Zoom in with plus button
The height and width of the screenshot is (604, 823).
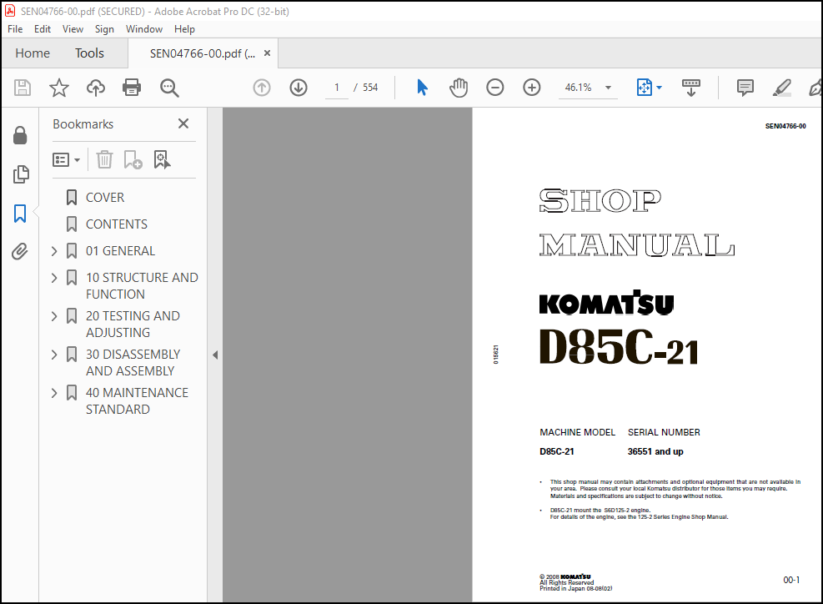tap(532, 88)
